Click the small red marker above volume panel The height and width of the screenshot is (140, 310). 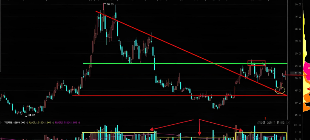tap(265, 118)
